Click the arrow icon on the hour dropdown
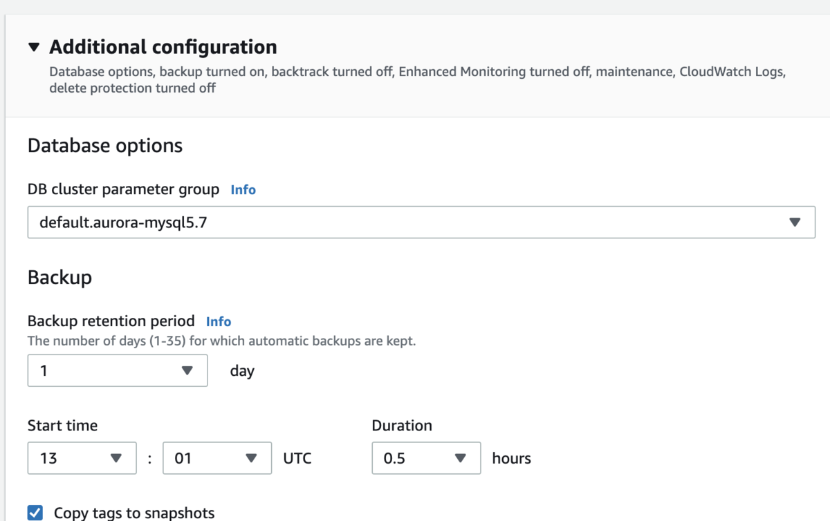The width and height of the screenshot is (830, 521). [116, 457]
